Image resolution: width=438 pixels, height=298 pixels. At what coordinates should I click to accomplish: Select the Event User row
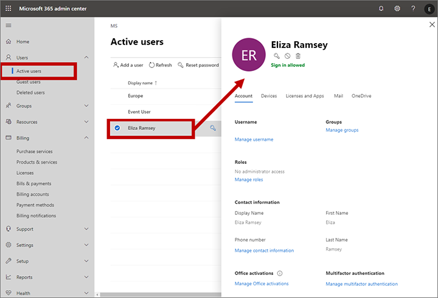(x=166, y=112)
